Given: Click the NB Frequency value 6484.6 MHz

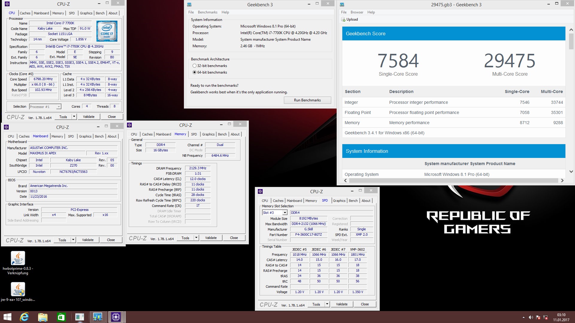Looking at the screenshot, I should pos(220,156).
